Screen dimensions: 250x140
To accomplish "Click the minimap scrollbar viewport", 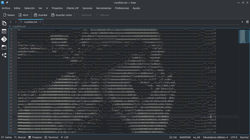I will 244,37.
